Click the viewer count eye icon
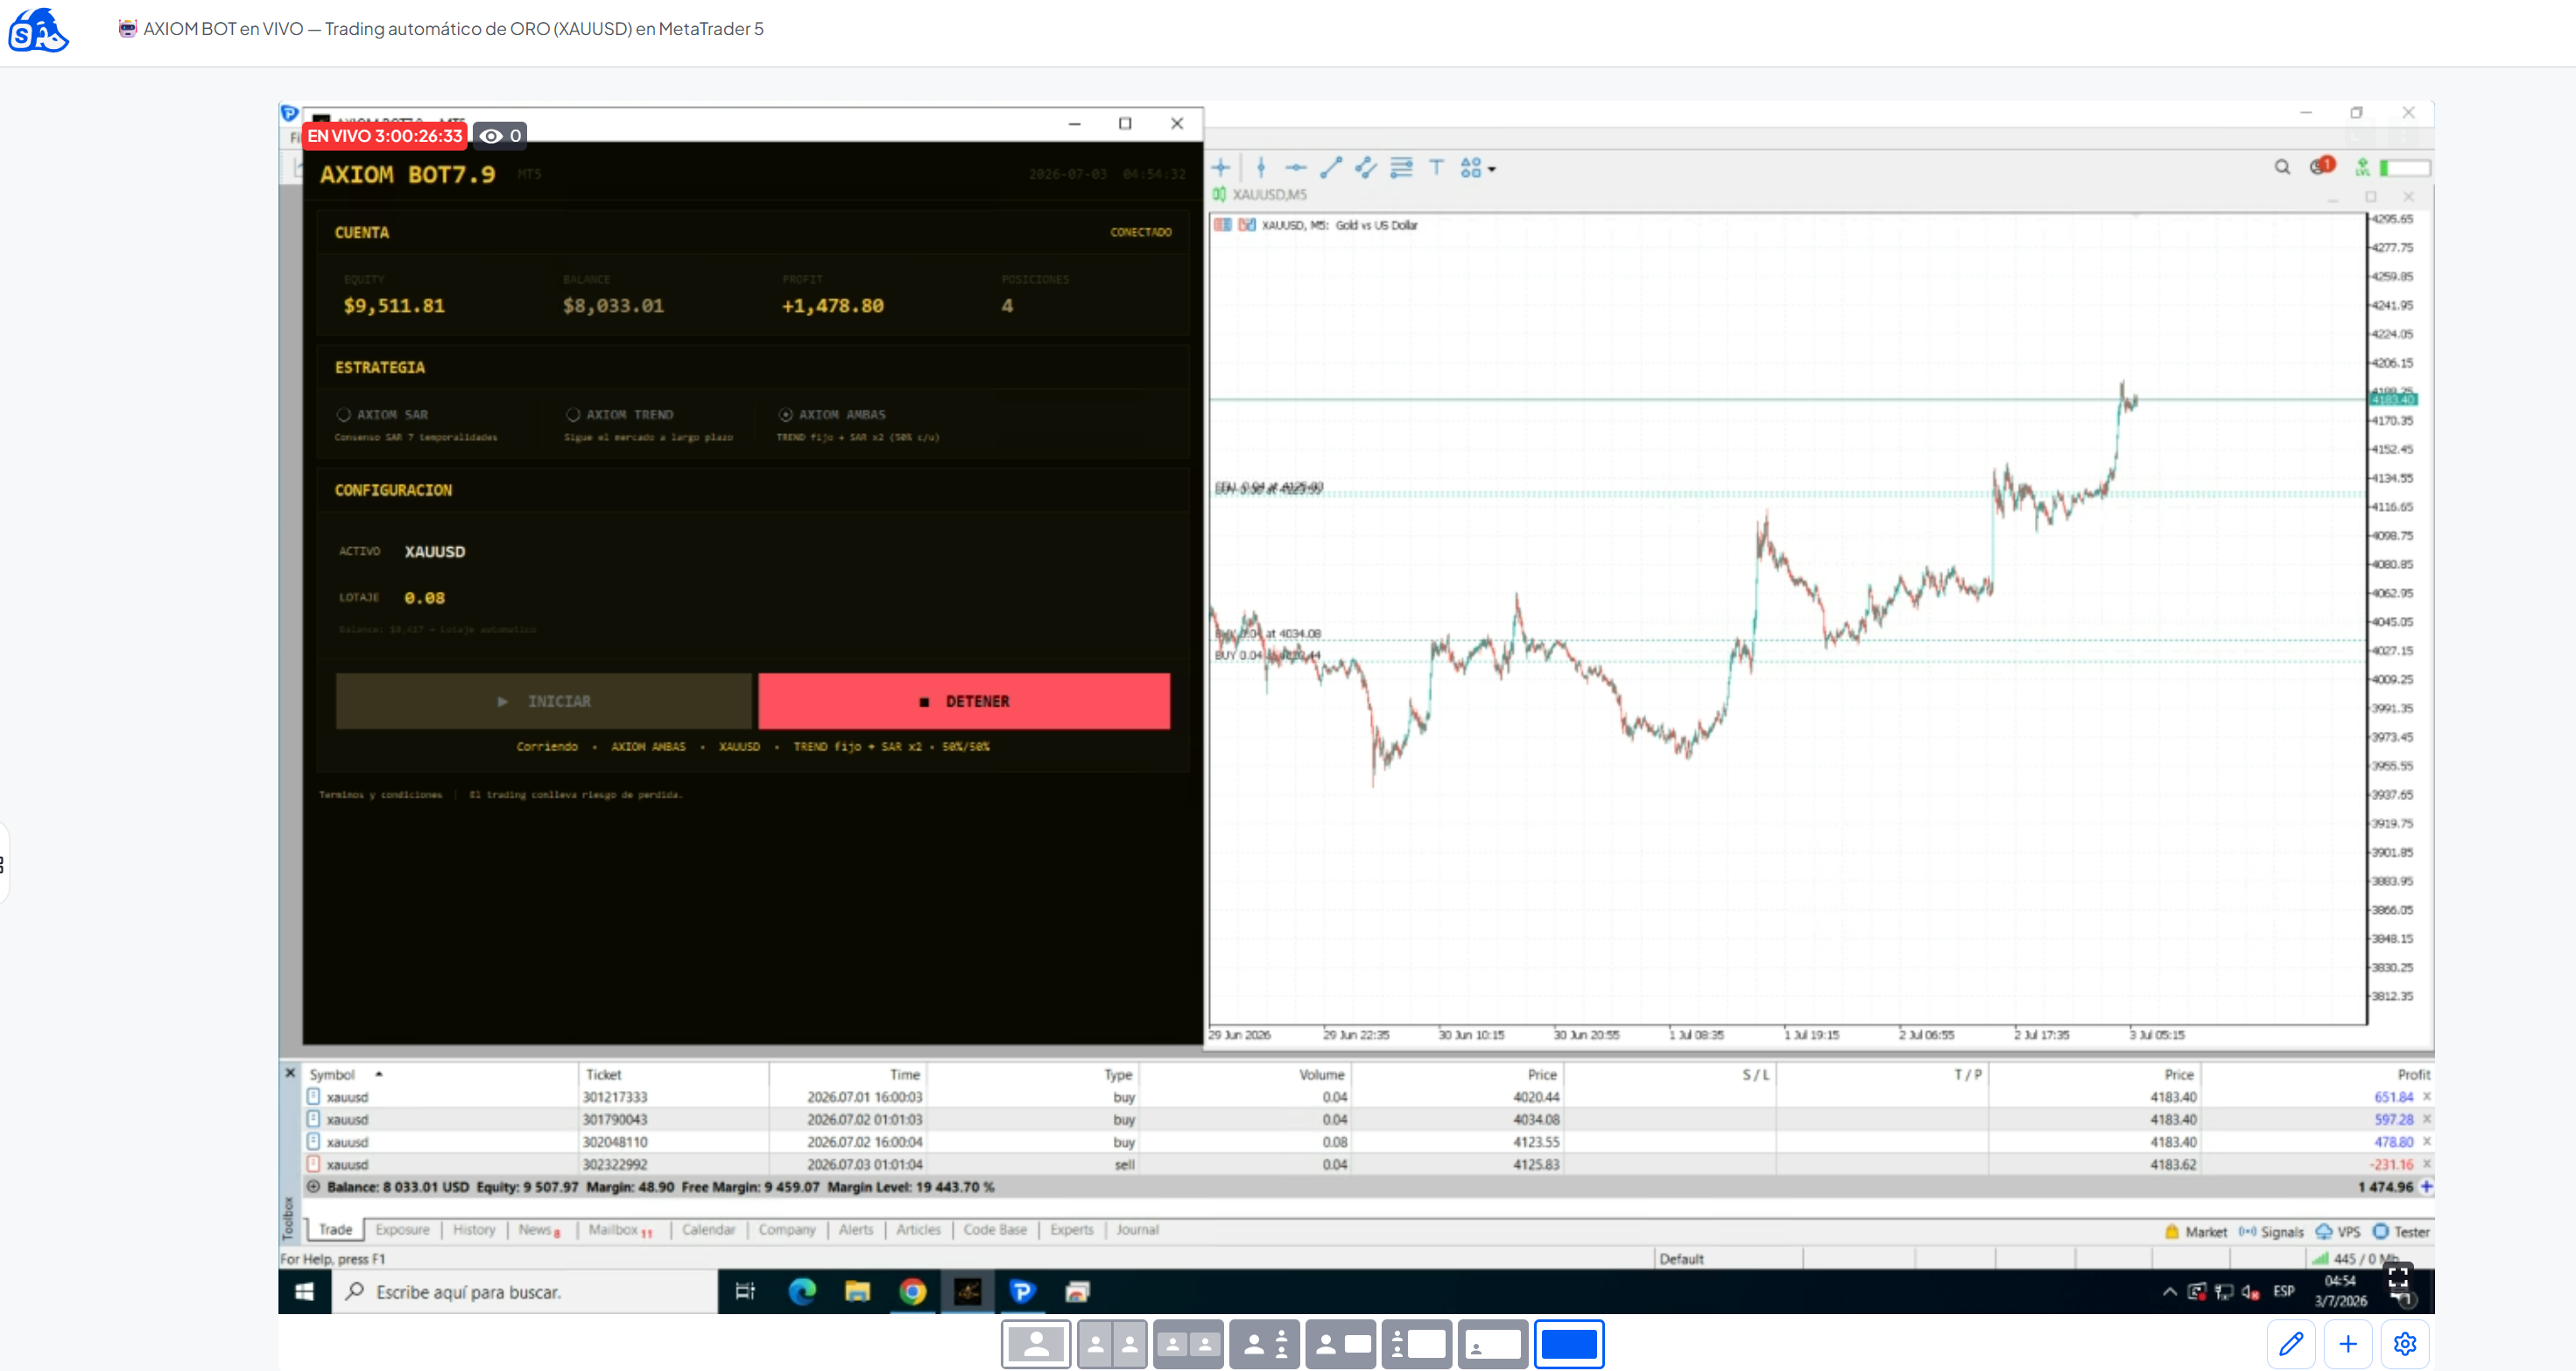This screenshot has width=2576, height=1371. [x=490, y=136]
